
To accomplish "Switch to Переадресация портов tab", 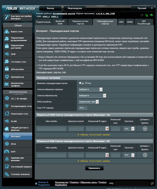I will (105, 22).
